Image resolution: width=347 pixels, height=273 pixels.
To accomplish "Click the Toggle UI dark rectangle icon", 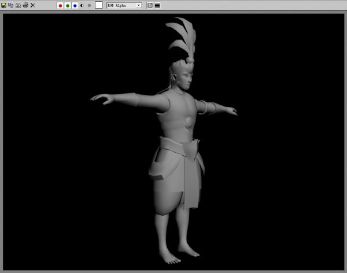I will 157,5.
